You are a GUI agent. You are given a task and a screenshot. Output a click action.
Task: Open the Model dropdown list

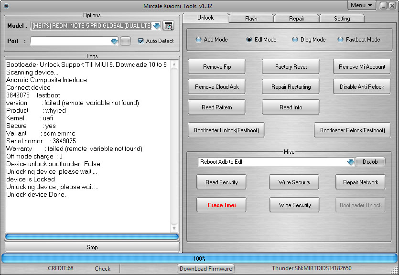(157, 26)
